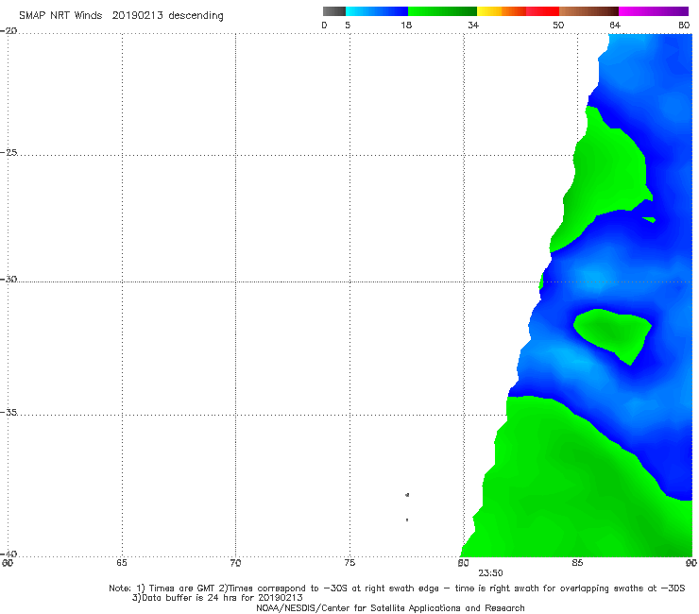Click the latitude label '-25'
Screen dimensions: 699x614
pos(9,152)
